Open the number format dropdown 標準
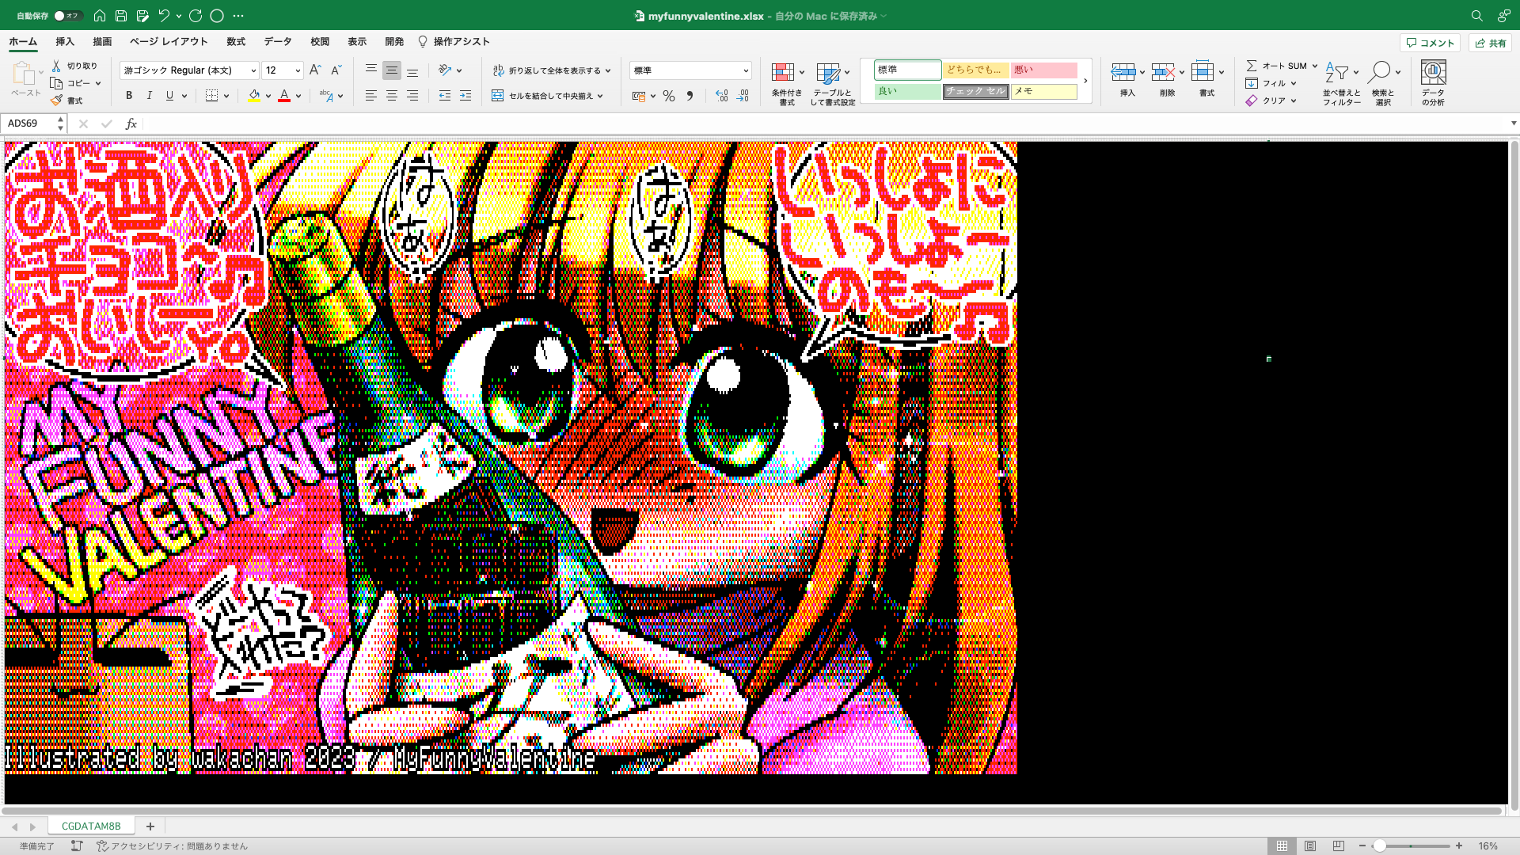Image resolution: width=1520 pixels, height=855 pixels. (690, 70)
